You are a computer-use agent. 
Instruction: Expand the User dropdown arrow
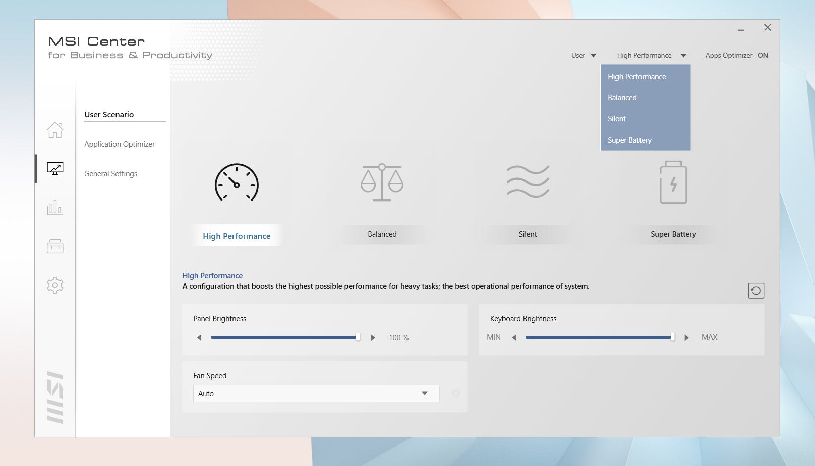594,55
